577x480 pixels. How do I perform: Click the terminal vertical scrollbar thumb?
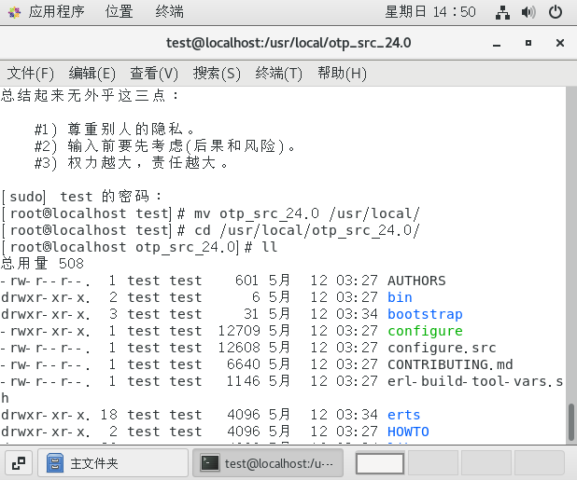click(571, 421)
